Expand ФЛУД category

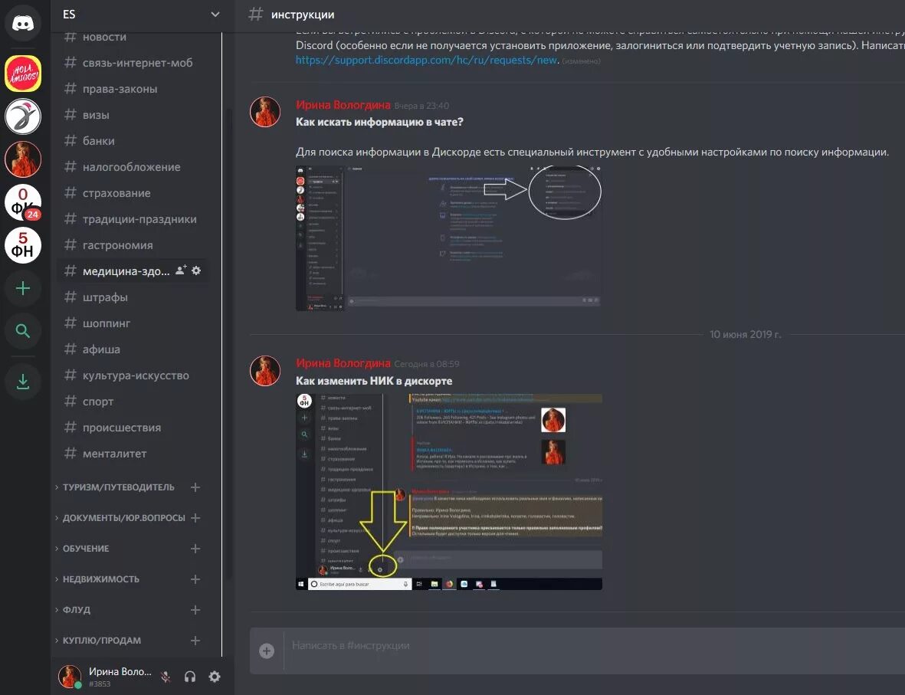coord(76,610)
